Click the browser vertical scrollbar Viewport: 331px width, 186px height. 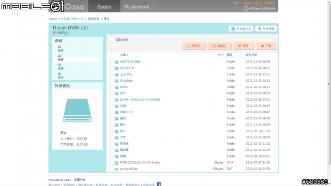pos(329,84)
